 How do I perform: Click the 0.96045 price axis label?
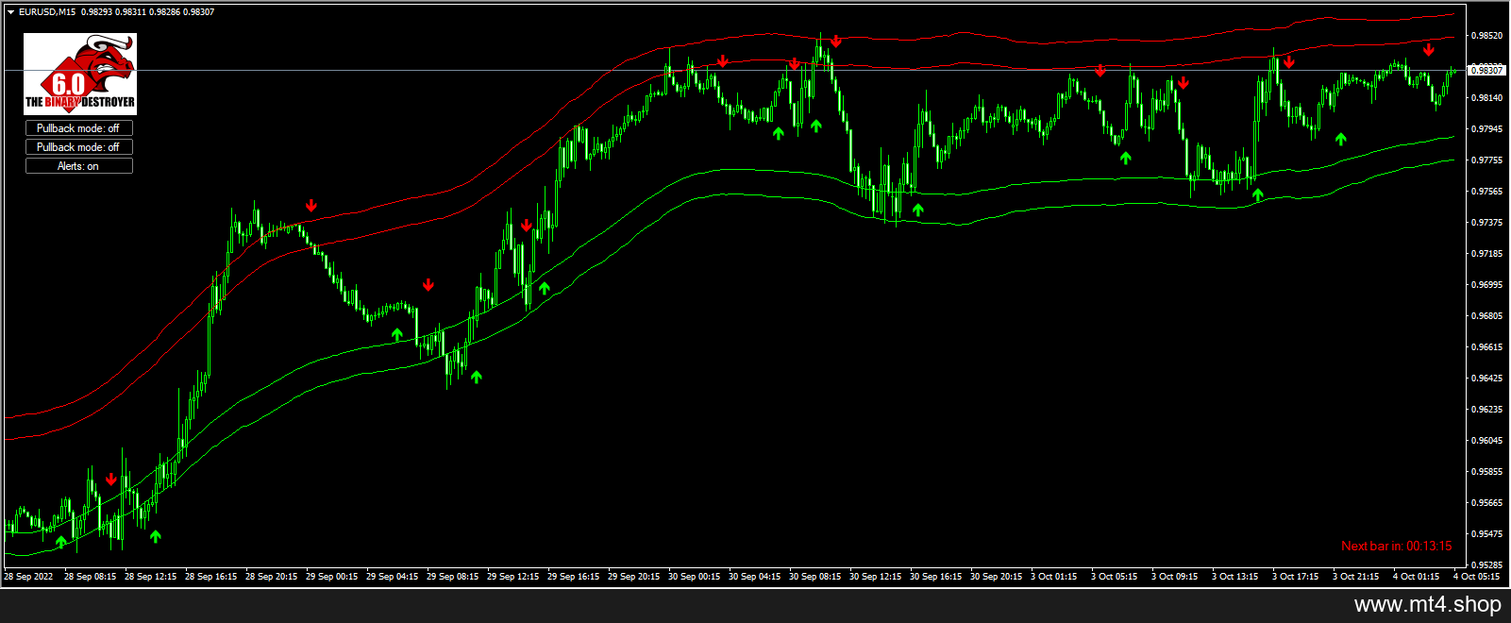coord(1487,441)
